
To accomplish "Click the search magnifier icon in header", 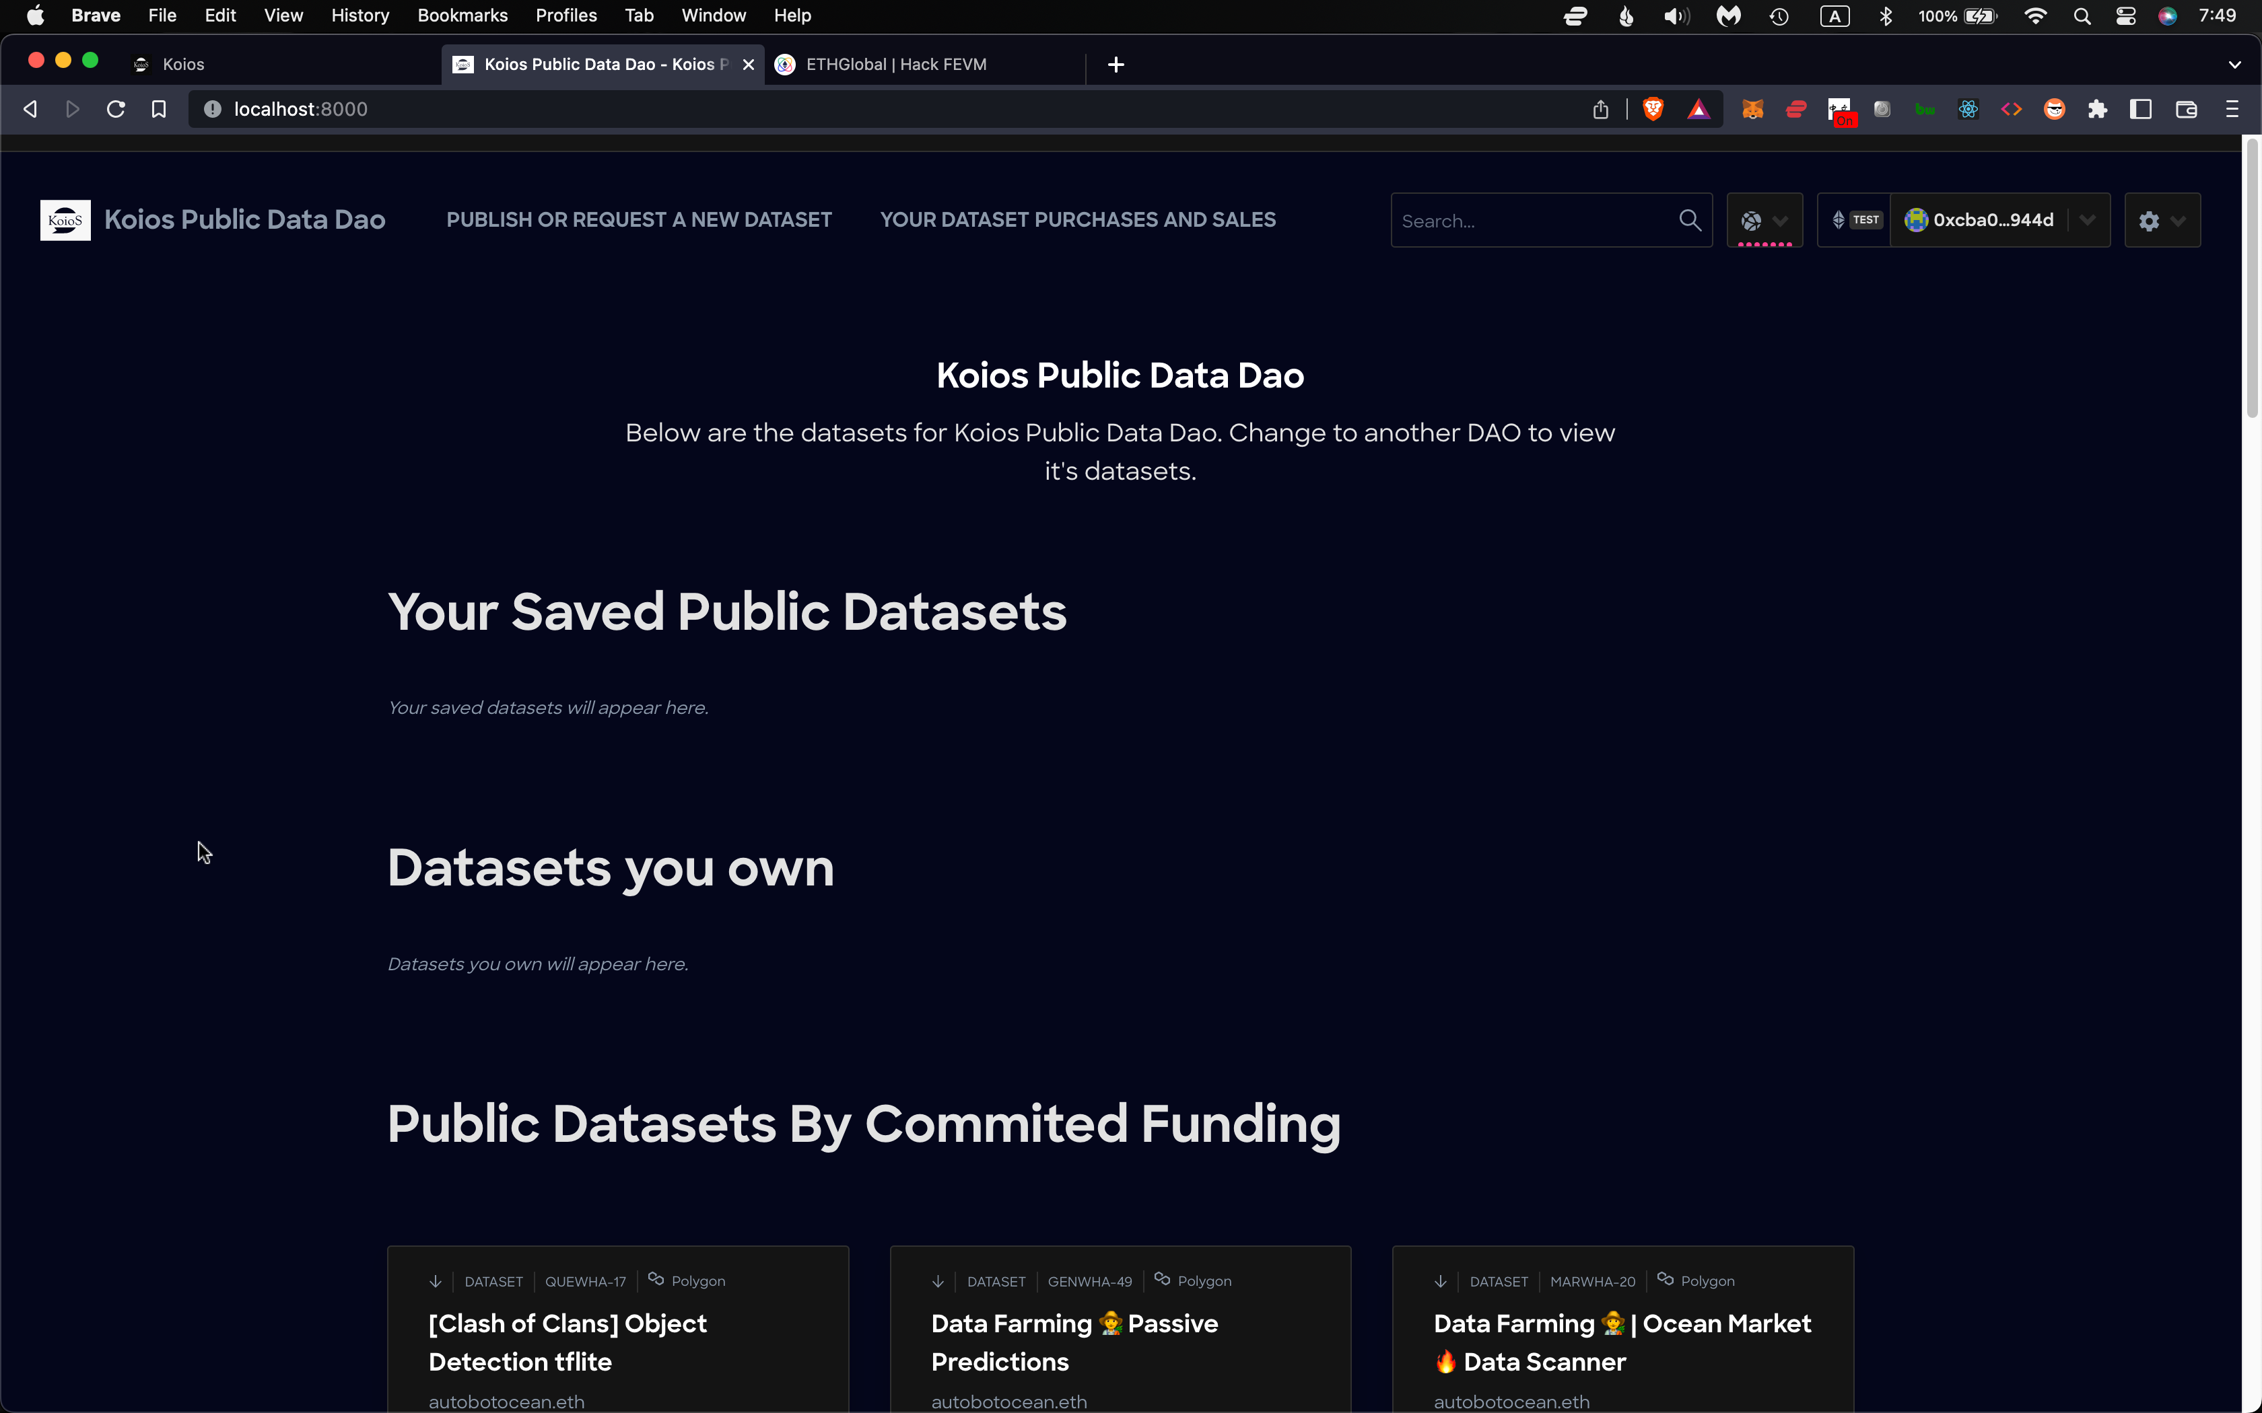I will coord(1689,221).
